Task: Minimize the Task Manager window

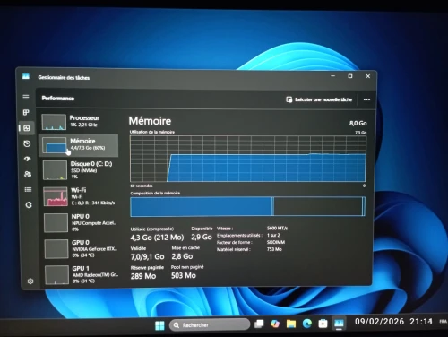Action: (x=333, y=76)
